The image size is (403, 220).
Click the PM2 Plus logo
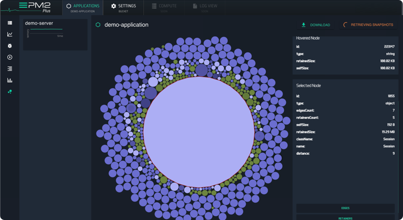coord(35,7)
